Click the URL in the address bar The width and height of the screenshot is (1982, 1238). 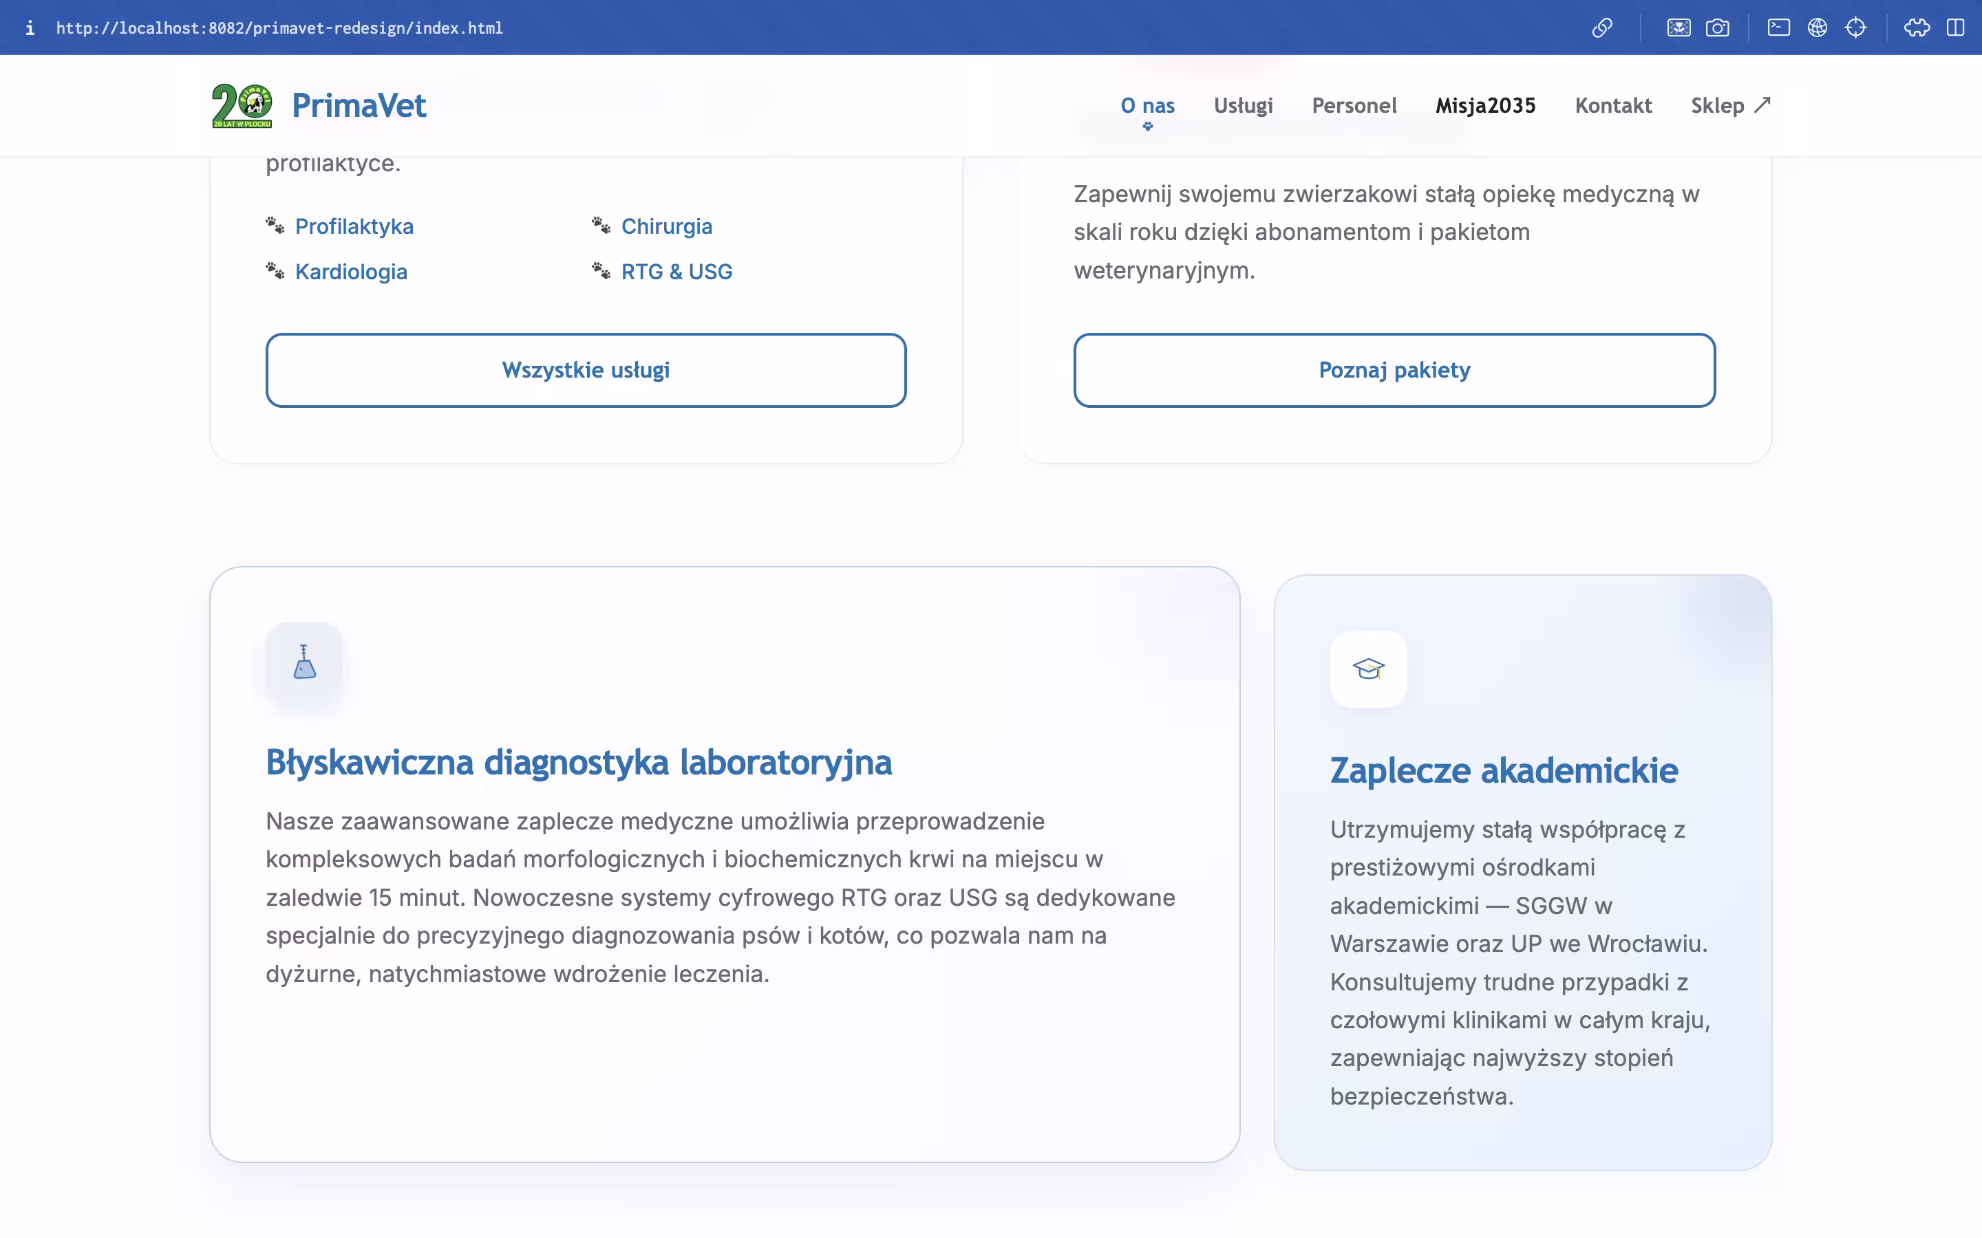coord(279,28)
